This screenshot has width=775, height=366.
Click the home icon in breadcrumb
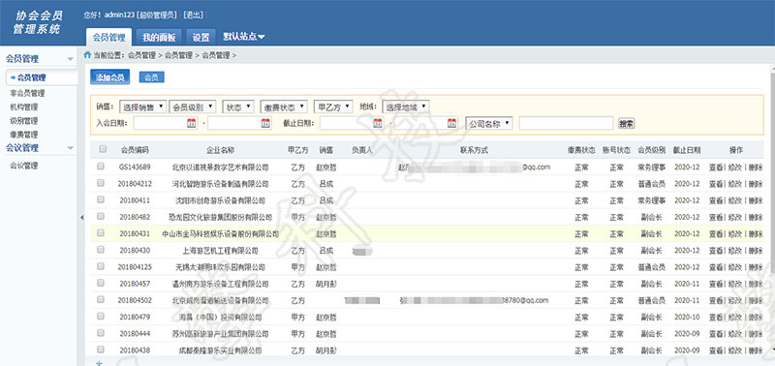(87, 55)
